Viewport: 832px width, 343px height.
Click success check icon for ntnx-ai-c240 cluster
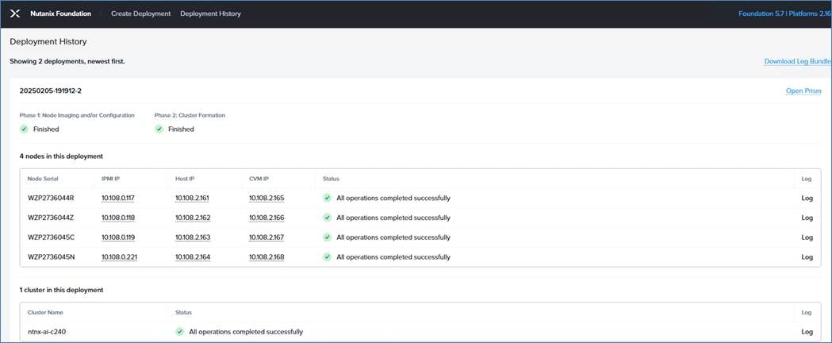[180, 332]
